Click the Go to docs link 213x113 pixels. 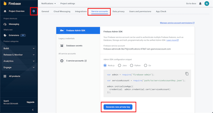click(191, 3)
